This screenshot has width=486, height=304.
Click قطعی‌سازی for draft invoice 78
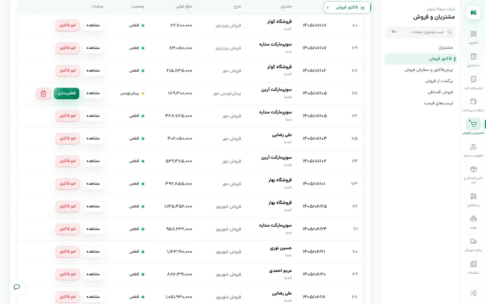click(x=66, y=94)
